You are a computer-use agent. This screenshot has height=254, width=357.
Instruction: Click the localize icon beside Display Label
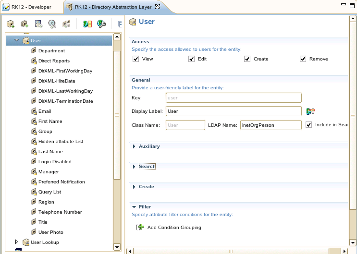pos(310,111)
